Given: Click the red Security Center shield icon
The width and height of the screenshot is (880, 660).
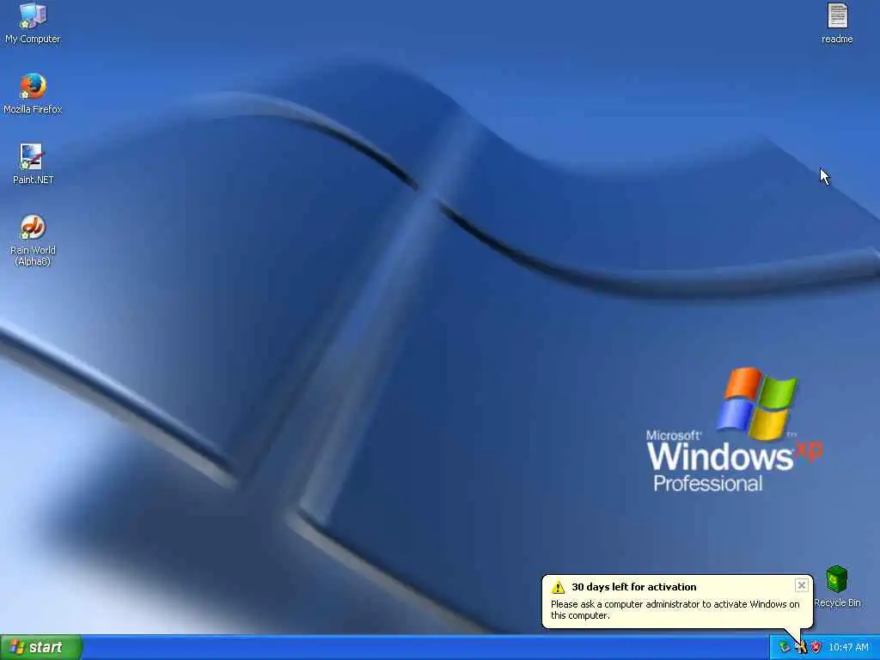Looking at the screenshot, I should pos(816,648).
